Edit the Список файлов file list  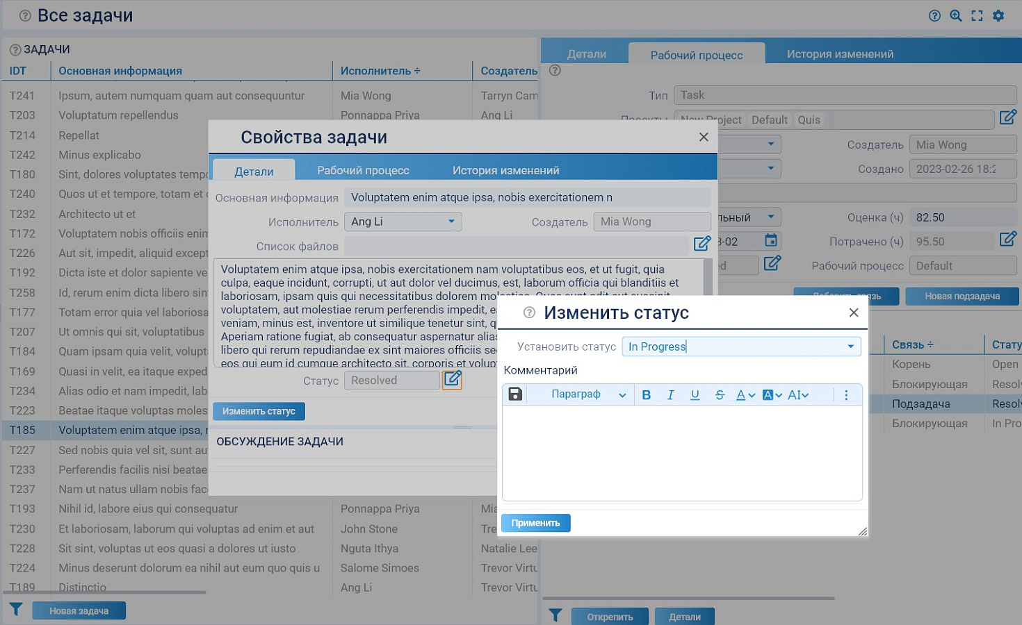pos(702,244)
